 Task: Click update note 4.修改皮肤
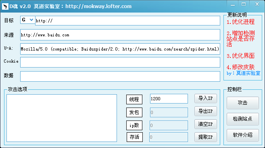pos(240,67)
